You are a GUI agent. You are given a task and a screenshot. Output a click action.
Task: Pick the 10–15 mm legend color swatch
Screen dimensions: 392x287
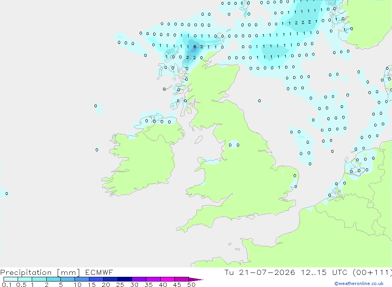click(x=82, y=279)
